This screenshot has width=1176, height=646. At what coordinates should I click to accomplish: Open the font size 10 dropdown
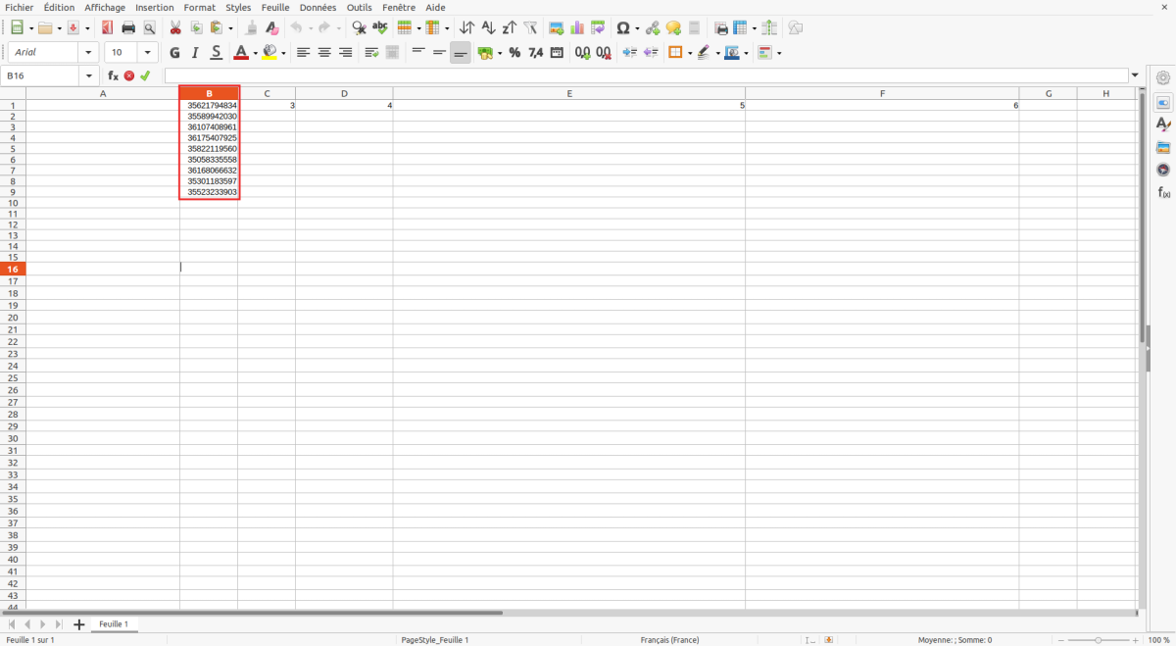tap(148, 53)
